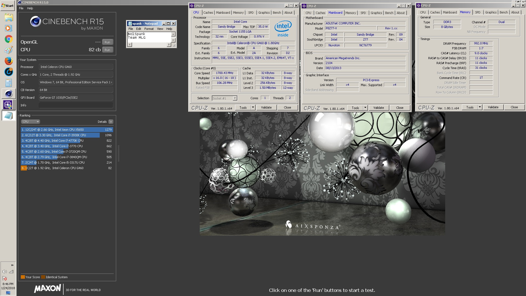Select ranking row Intel Celeron CPU G460
This screenshot has width=526, height=296.
pos(67,168)
